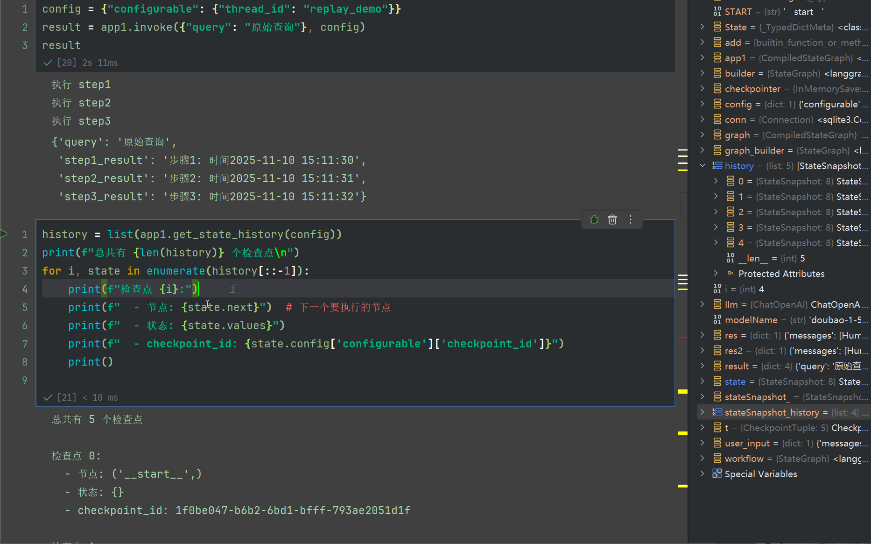Expand Special Variables node

point(702,474)
